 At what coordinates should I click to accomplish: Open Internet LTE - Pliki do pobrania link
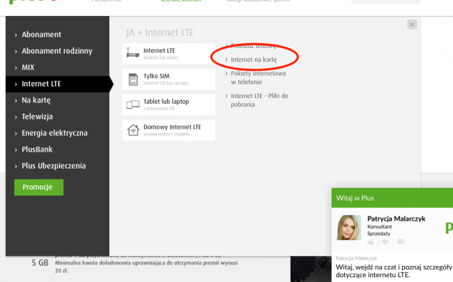[259, 100]
